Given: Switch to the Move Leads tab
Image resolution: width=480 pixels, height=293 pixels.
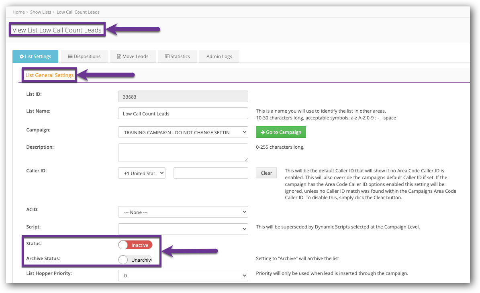Looking at the screenshot, I should click(x=133, y=56).
